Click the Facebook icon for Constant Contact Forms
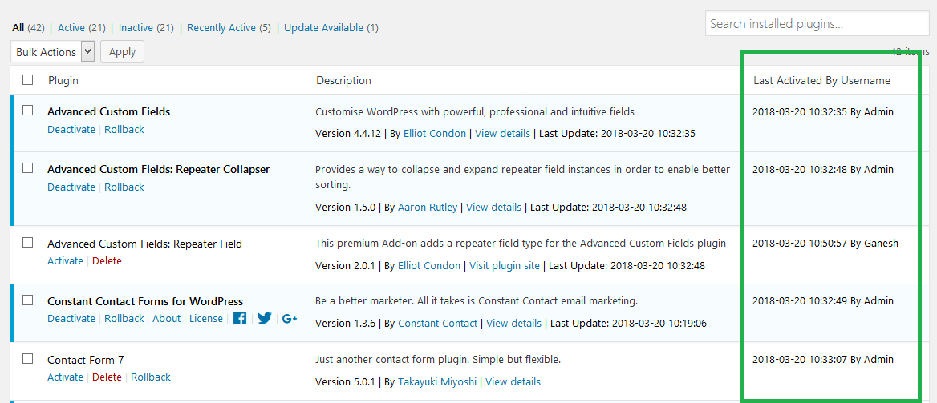This screenshot has width=937, height=403. (240, 318)
